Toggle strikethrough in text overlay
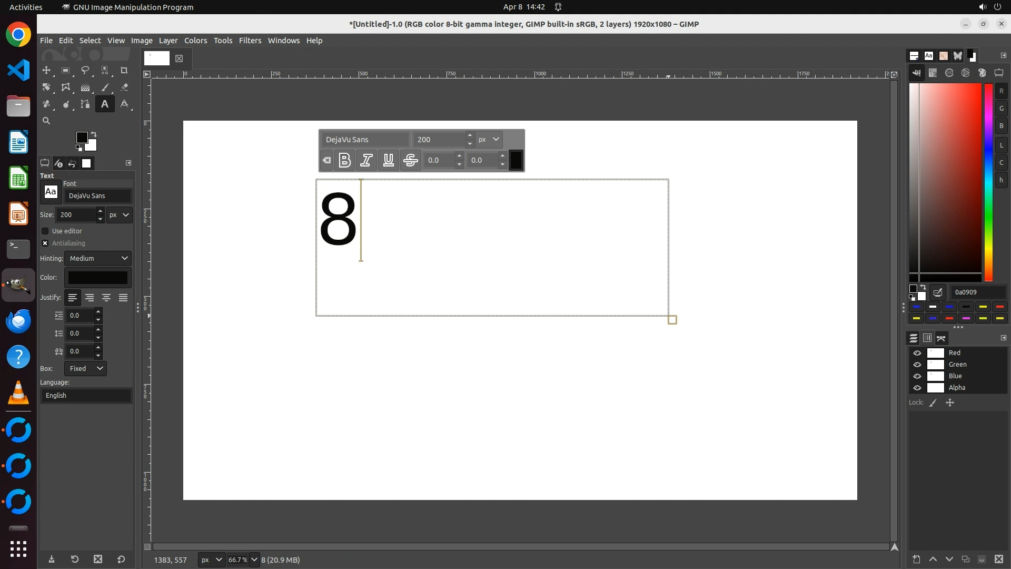The image size is (1011, 569). (410, 160)
